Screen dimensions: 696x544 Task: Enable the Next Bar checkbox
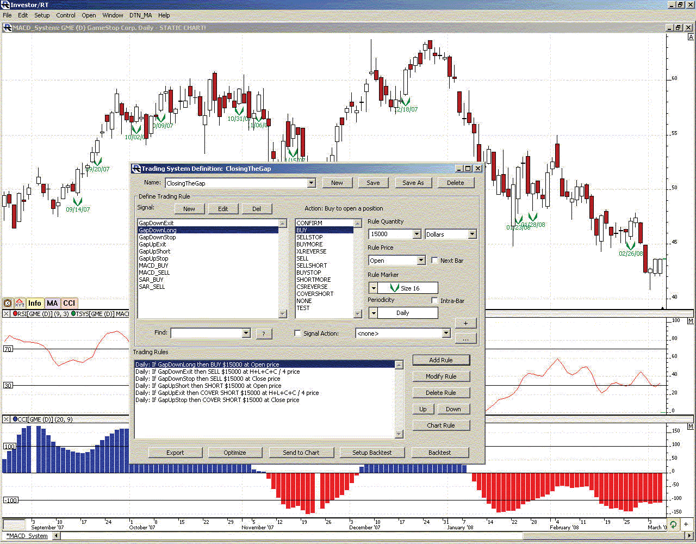click(434, 261)
